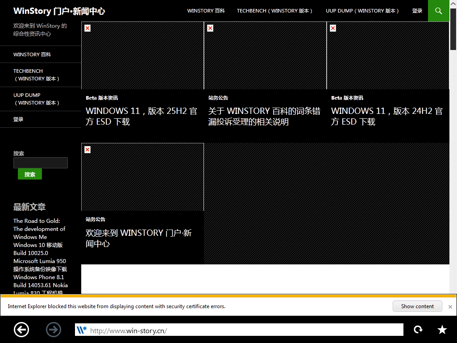Click 登录 in the sidebar menu
The image size is (457, 343).
click(x=41, y=119)
